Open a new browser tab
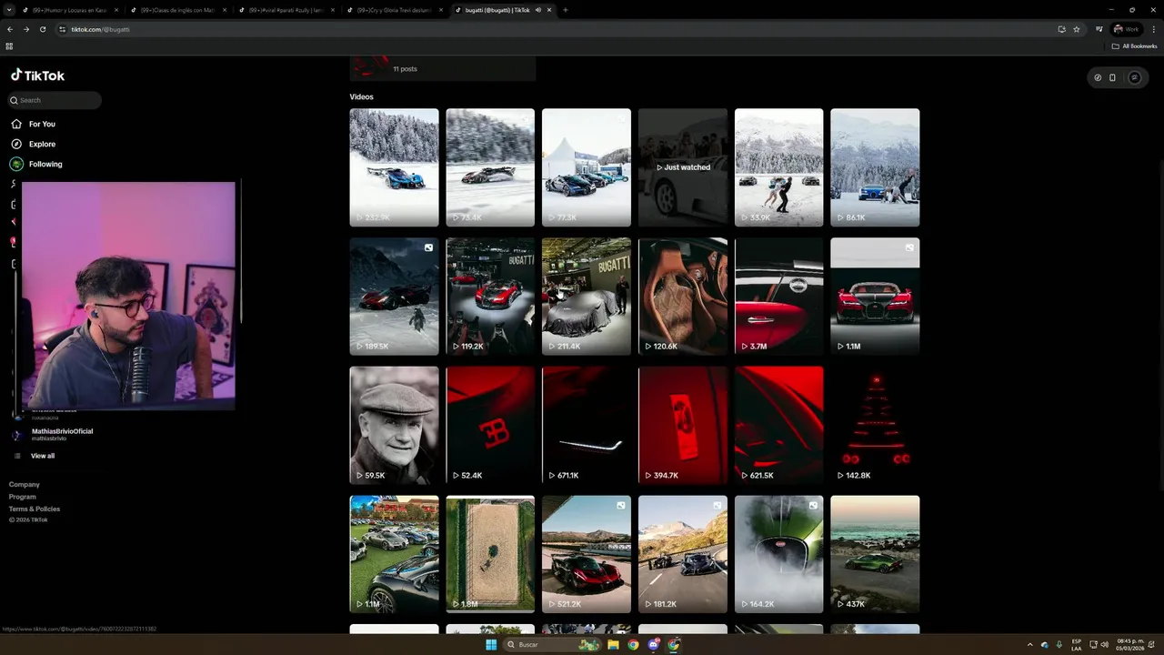This screenshot has height=655, width=1164. [x=565, y=10]
